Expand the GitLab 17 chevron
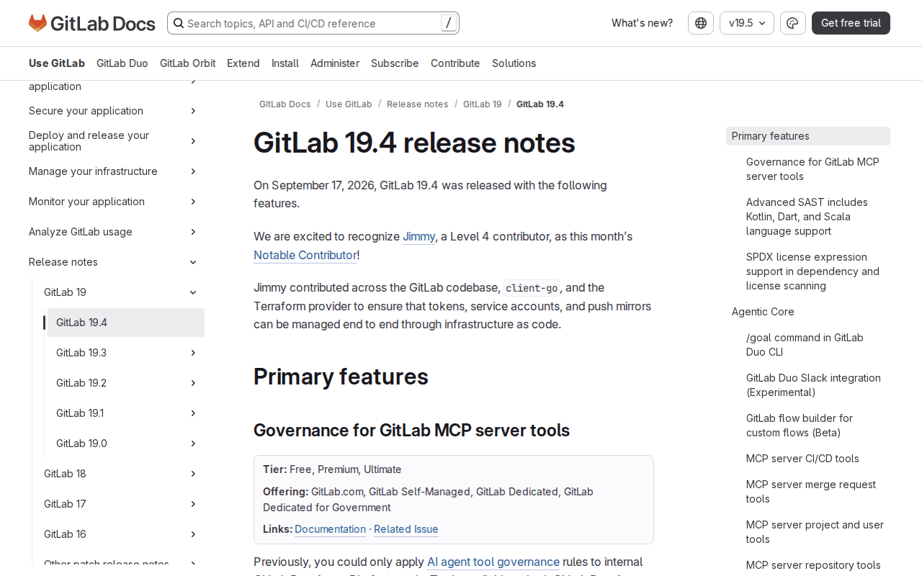This screenshot has height=576, width=922. (x=193, y=504)
